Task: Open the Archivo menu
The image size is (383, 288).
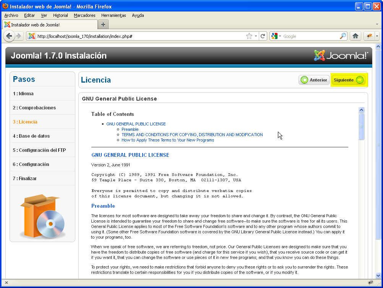Action: coord(11,15)
